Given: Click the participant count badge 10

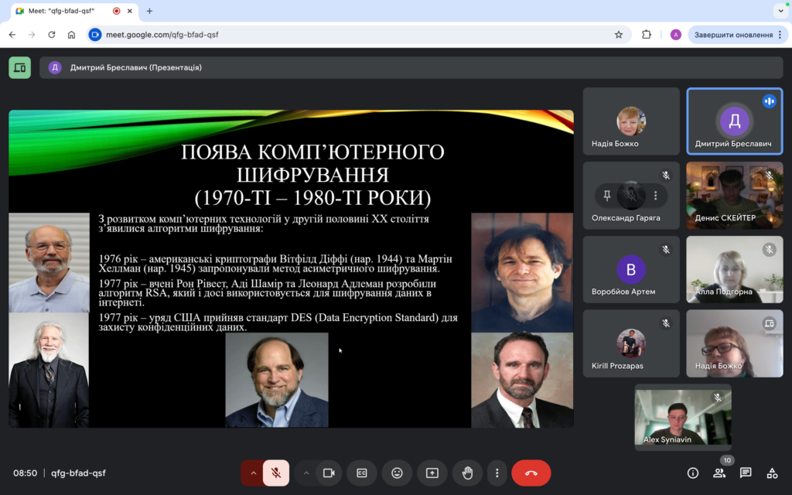Looking at the screenshot, I should click(x=727, y=460).
